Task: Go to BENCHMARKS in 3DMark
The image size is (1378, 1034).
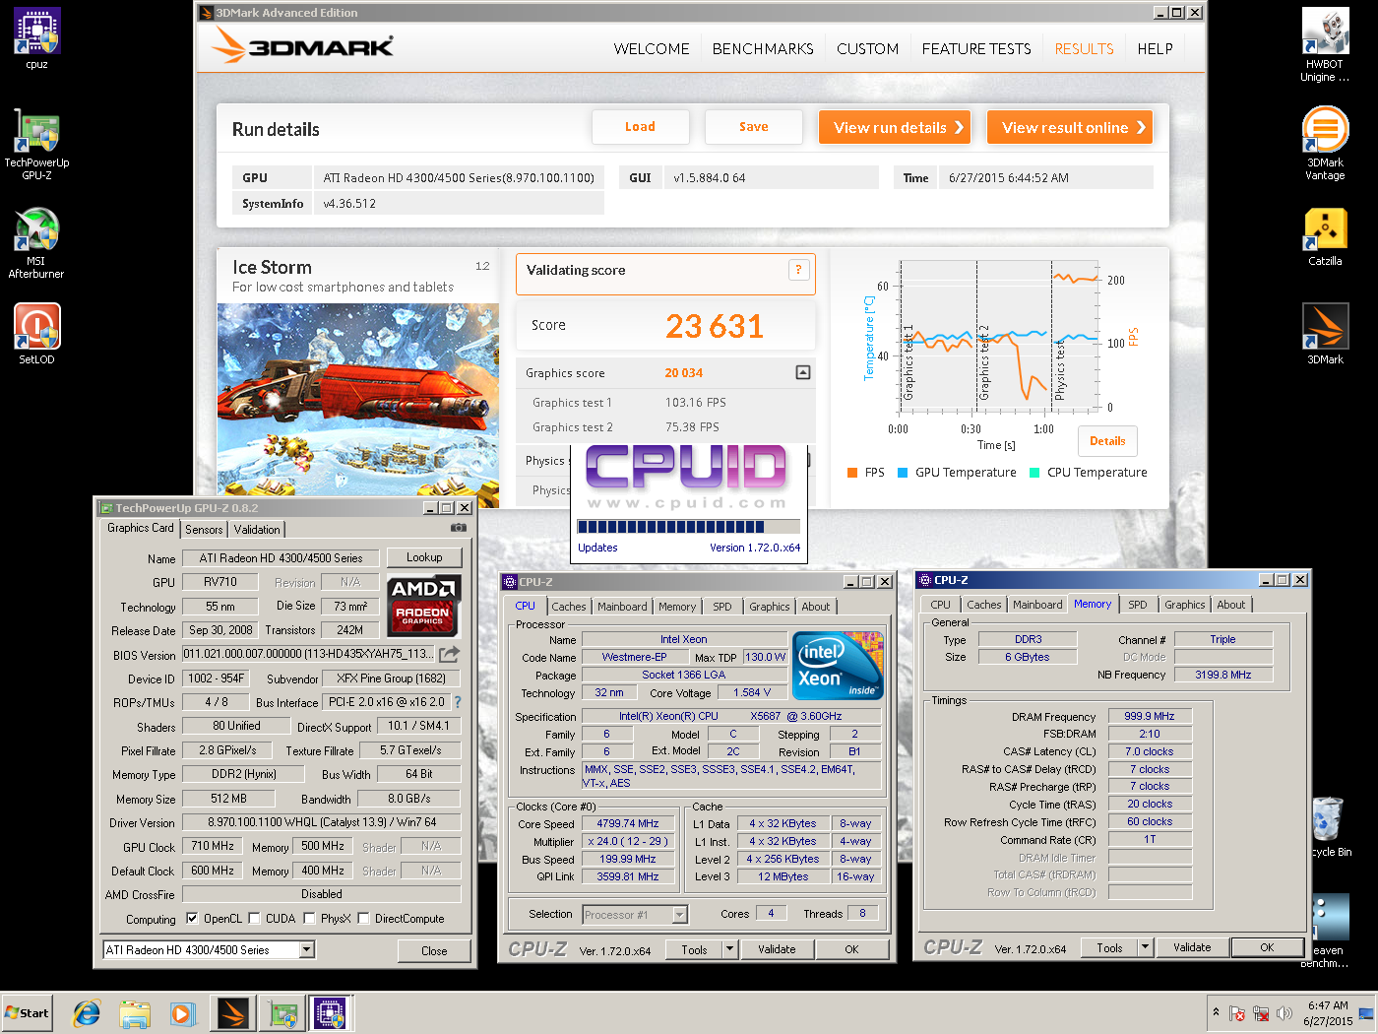Action: click(x=763, y=48)
